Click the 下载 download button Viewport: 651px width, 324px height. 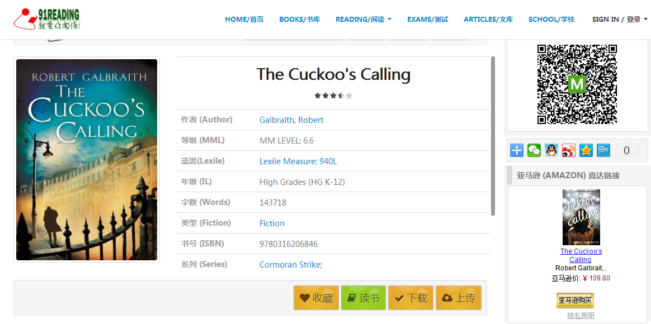click(x=411, y=298)
